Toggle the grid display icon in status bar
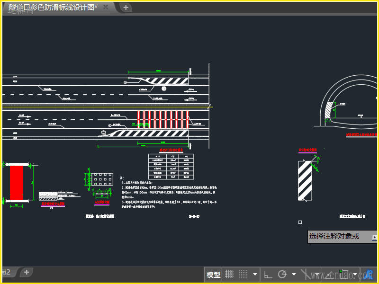Viewport: 379px width, 284px height. (229, 274)
